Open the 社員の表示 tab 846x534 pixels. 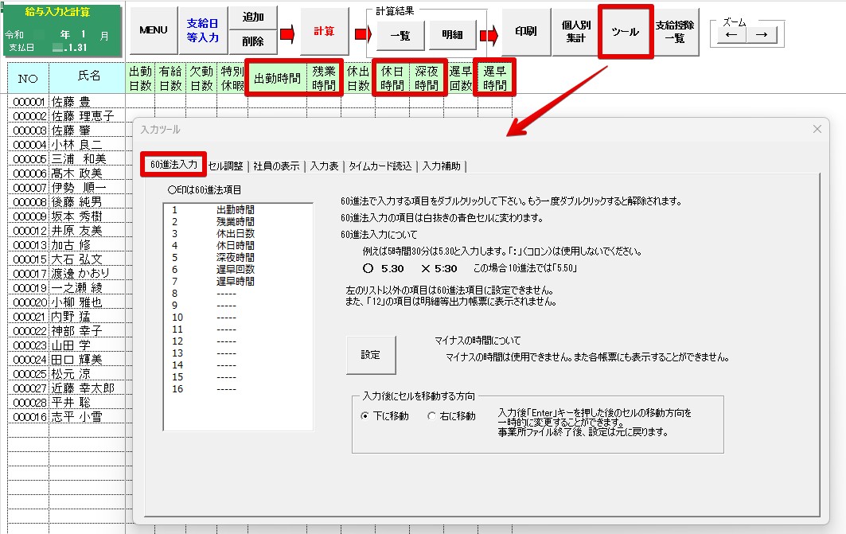(x=276, y=166)
